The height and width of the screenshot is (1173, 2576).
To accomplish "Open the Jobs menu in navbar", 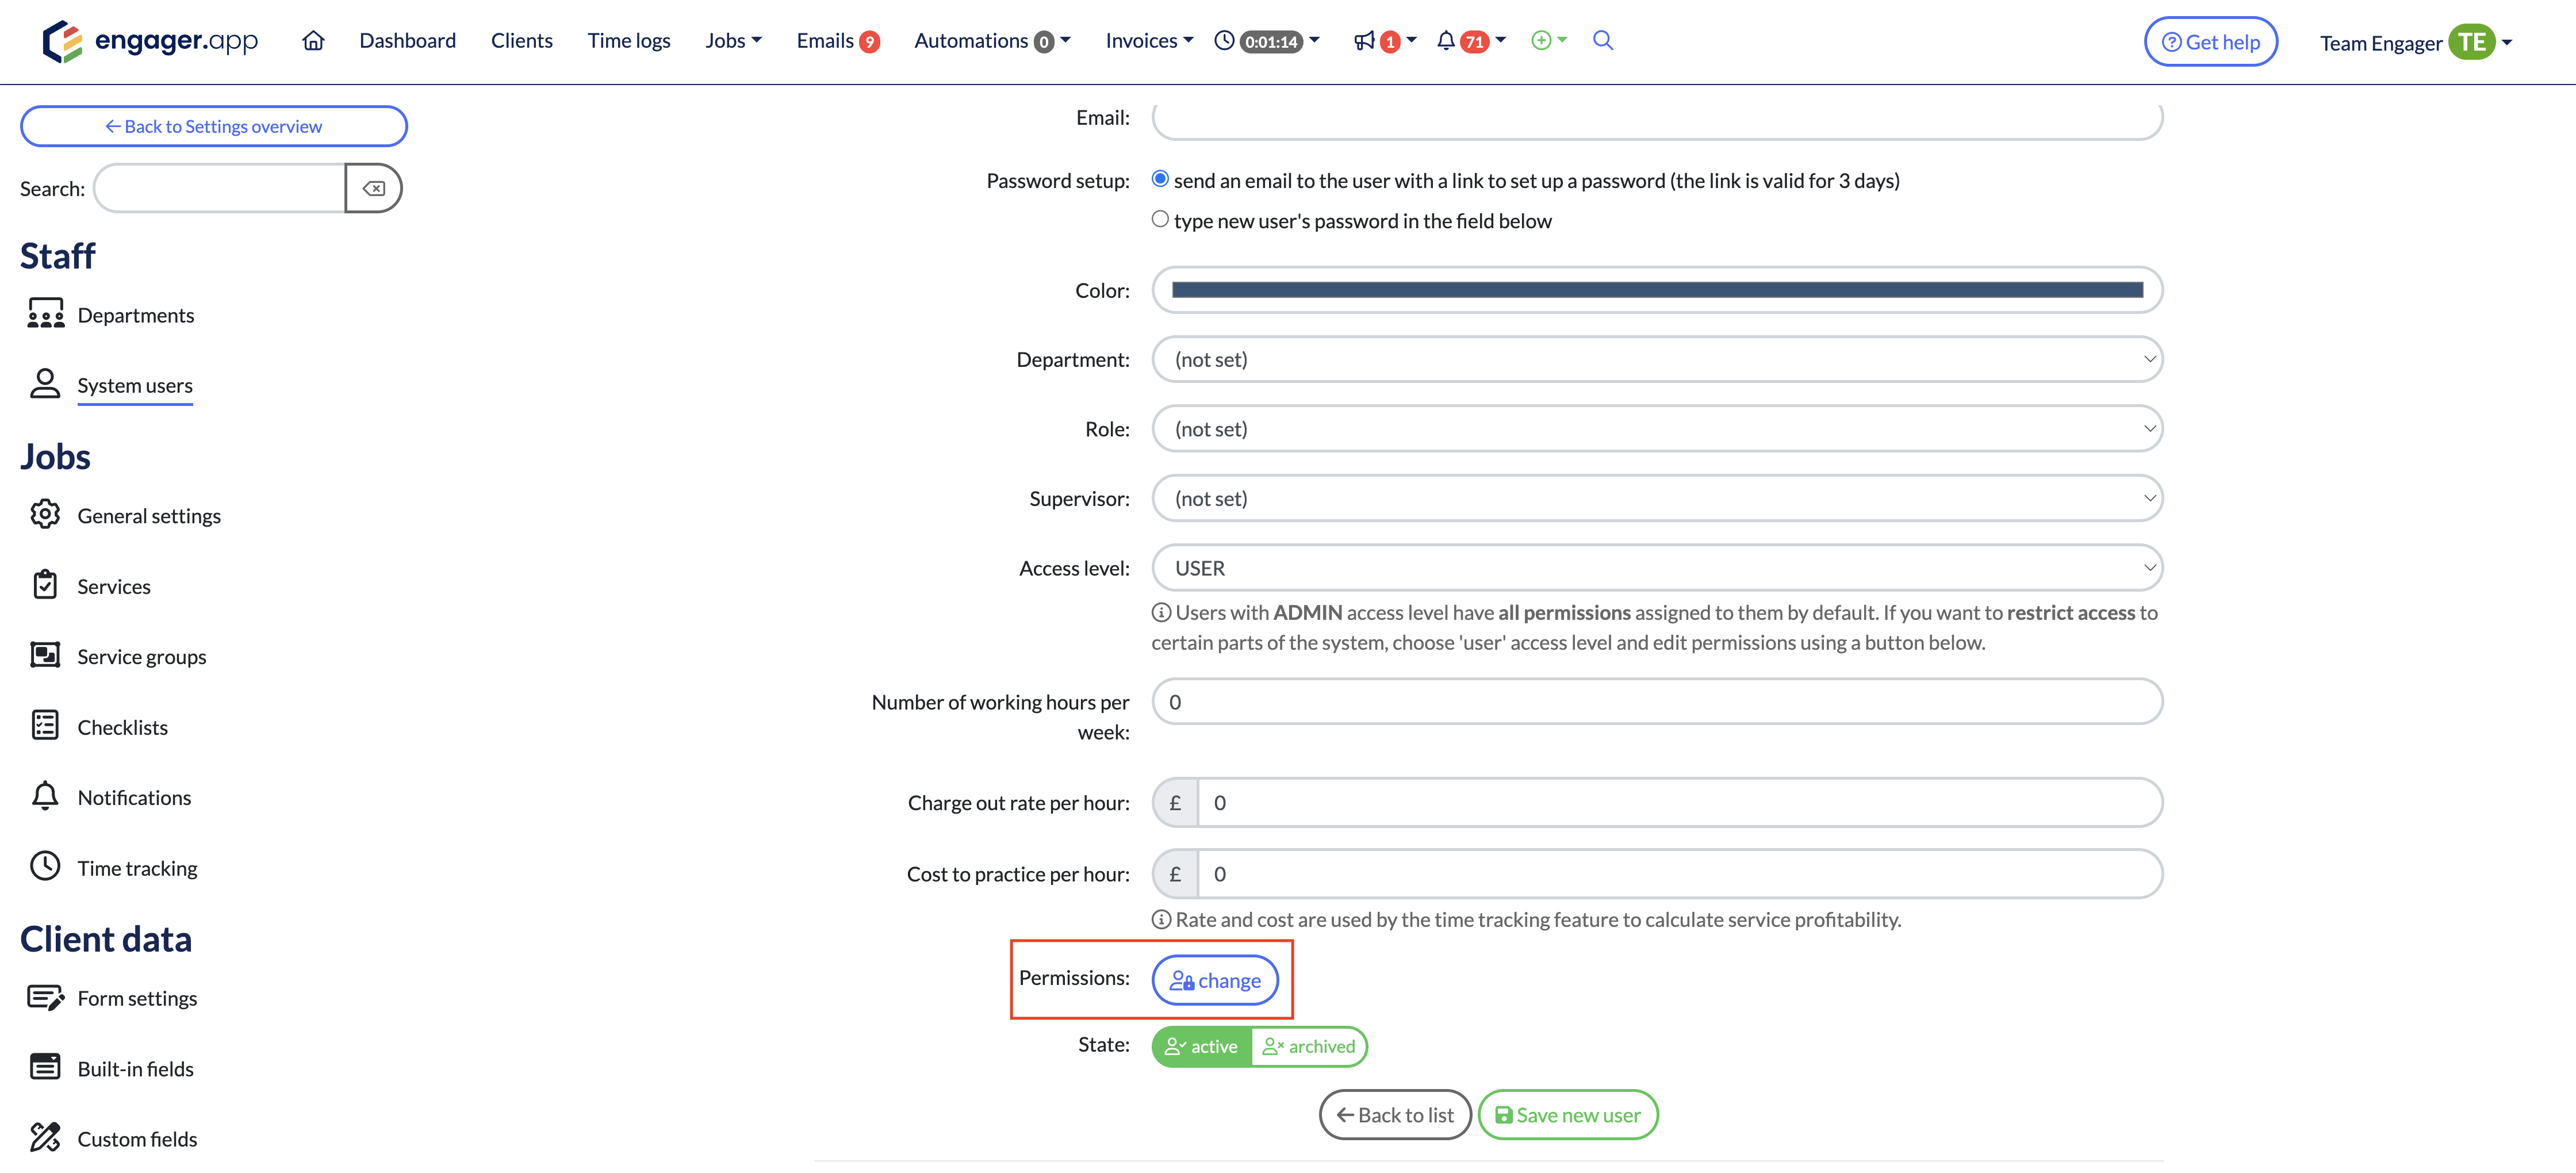I will [732, 41].
